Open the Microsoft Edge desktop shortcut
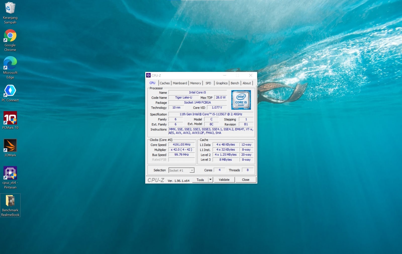 pos(10,63)
